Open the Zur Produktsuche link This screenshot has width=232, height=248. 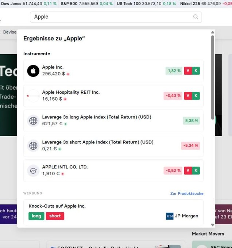[x=187, y=193]
